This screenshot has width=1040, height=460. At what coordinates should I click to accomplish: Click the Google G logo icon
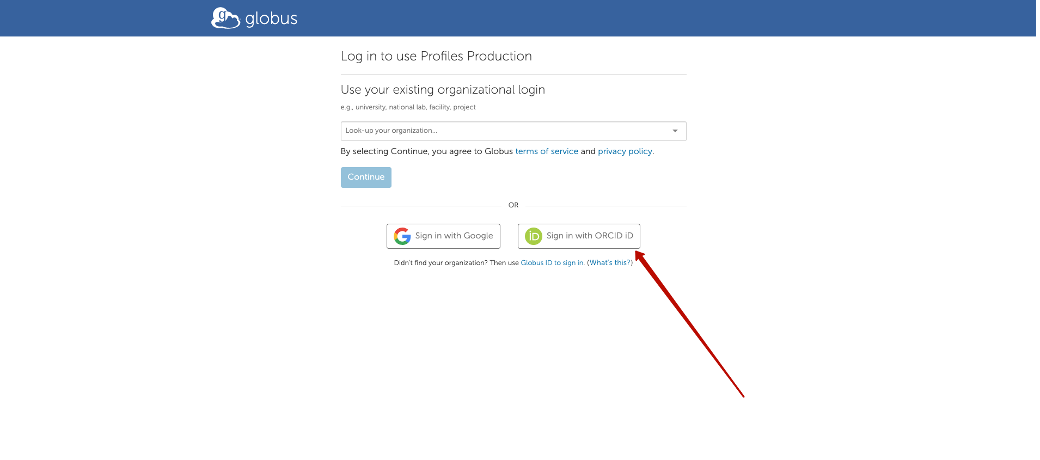click(x=402, y=236)
